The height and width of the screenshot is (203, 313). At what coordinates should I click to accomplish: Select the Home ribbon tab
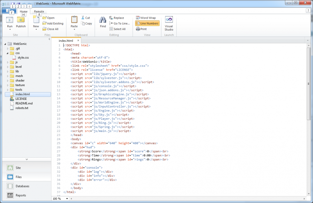pyautogui.click(x=24, y=11)
